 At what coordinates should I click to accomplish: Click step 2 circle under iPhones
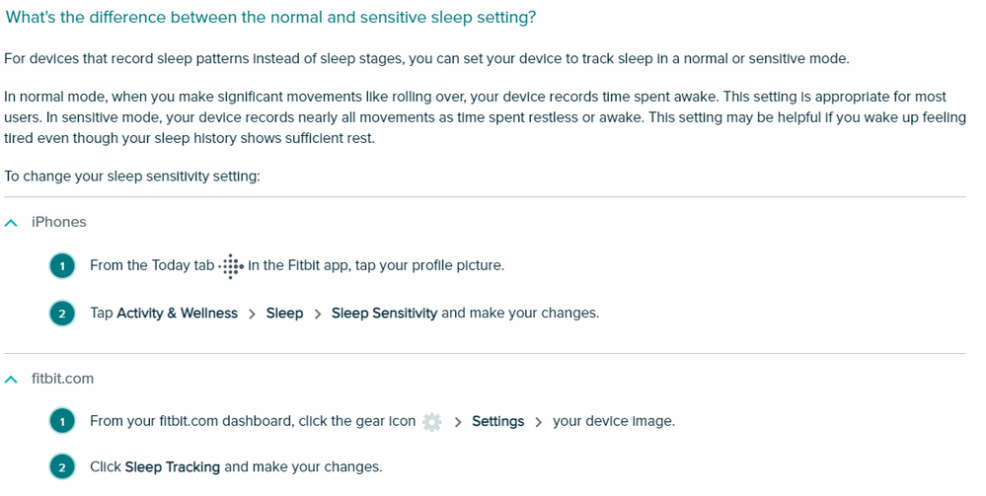click(62, 314)
